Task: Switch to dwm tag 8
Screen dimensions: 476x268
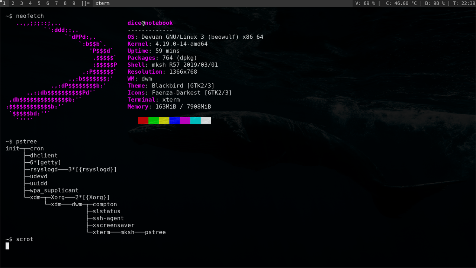Action: tap(65, 3)
